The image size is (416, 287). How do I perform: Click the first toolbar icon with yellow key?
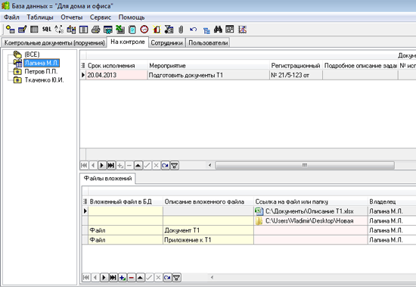tap(11, 30)
